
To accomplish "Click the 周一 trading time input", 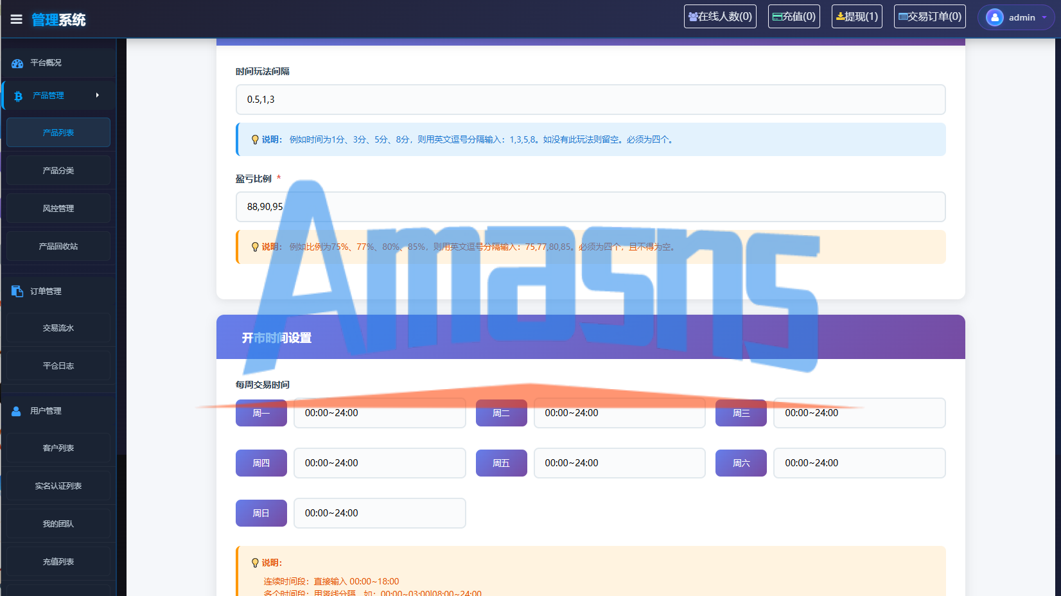I will 380,413.
